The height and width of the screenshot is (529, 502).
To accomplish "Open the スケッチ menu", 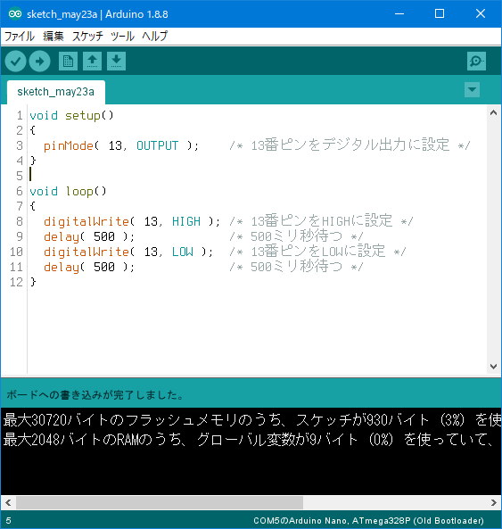I will [87, 36].
